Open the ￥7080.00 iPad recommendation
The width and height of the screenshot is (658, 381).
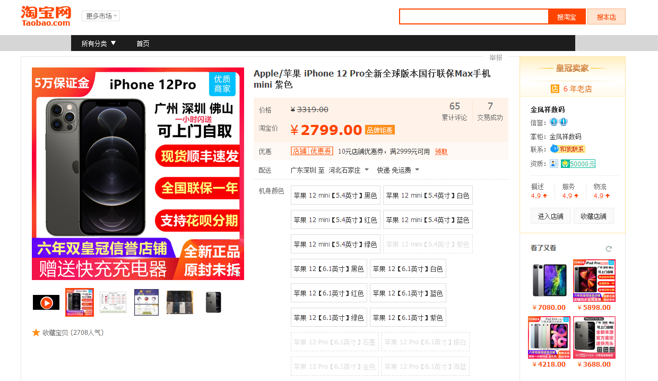pyautogui.click(x=549, y=281)
